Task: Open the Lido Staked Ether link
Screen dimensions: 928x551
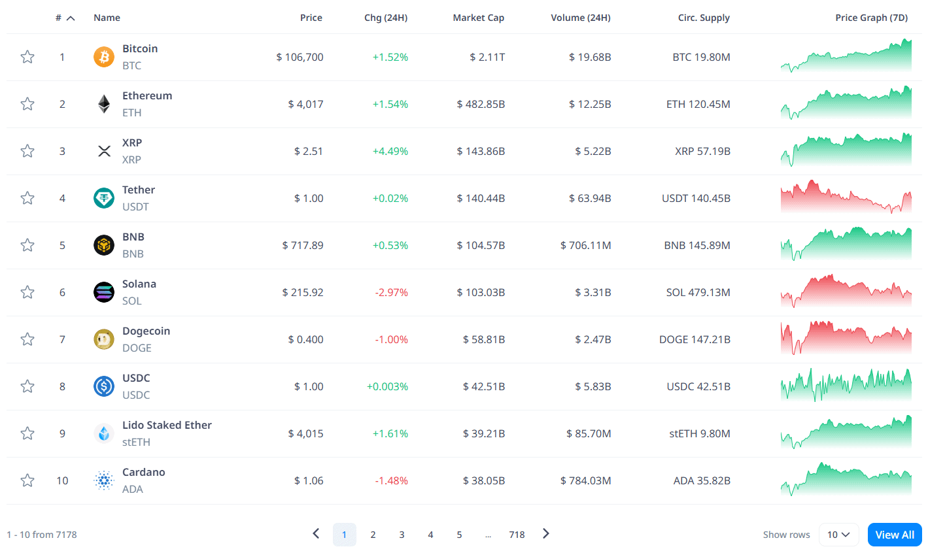Action: (167, 425)
